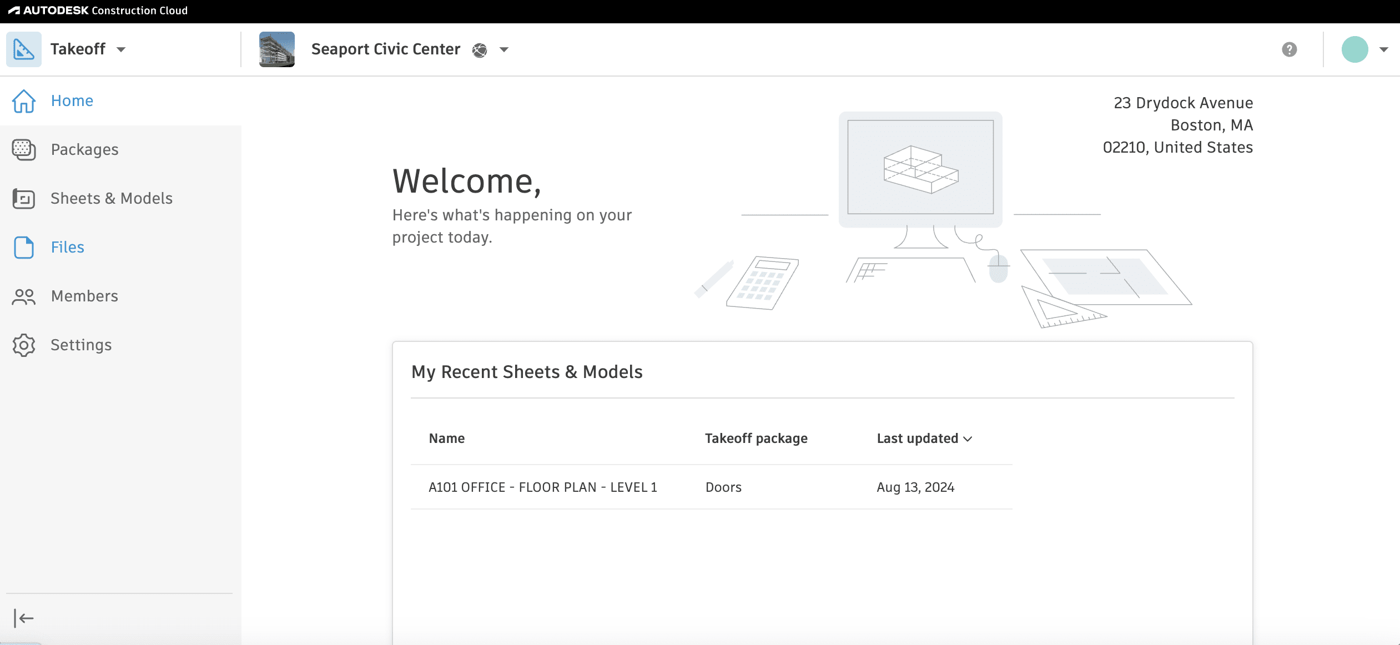
Task: Collapse the left sidebar
Action: (x=23, y=618)
